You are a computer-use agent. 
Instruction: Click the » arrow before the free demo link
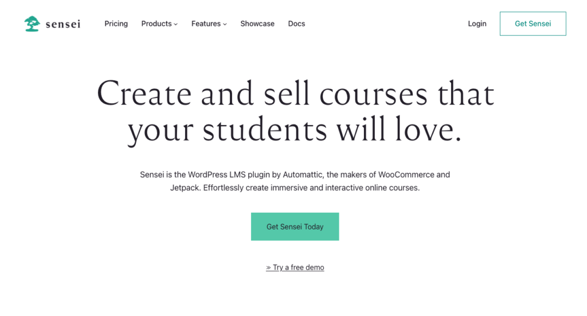[268, 267]
